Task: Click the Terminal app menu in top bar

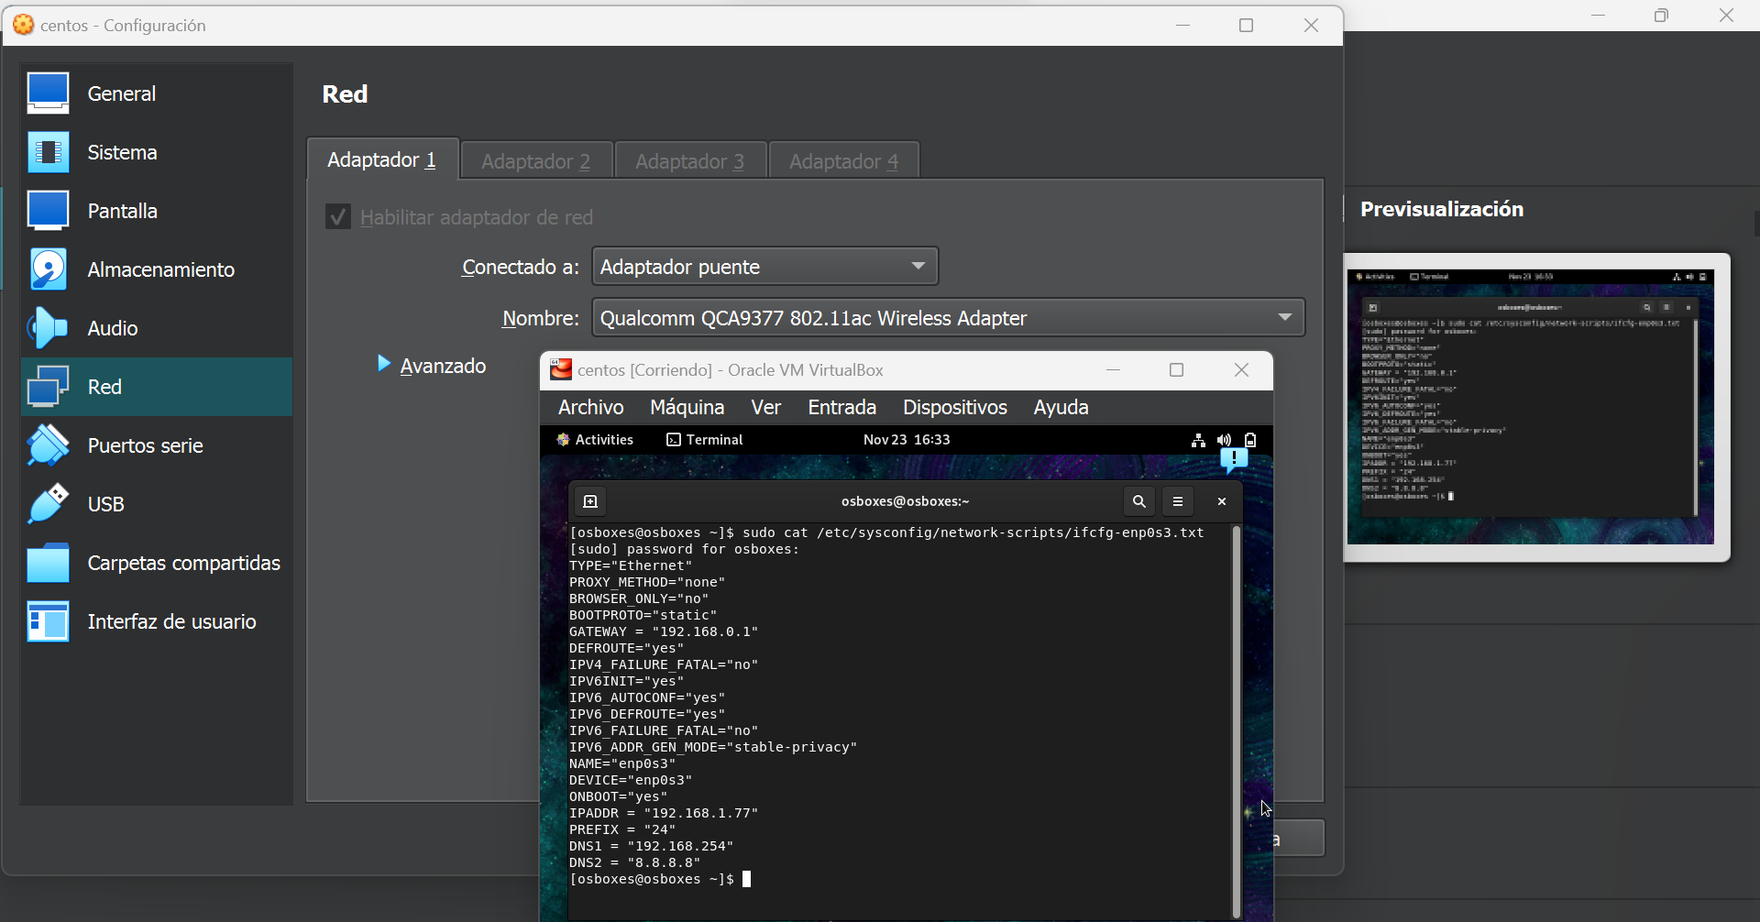Action: point(705,440)
